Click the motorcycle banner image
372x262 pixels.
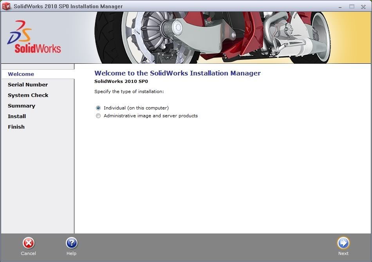[x=212, y=38]
